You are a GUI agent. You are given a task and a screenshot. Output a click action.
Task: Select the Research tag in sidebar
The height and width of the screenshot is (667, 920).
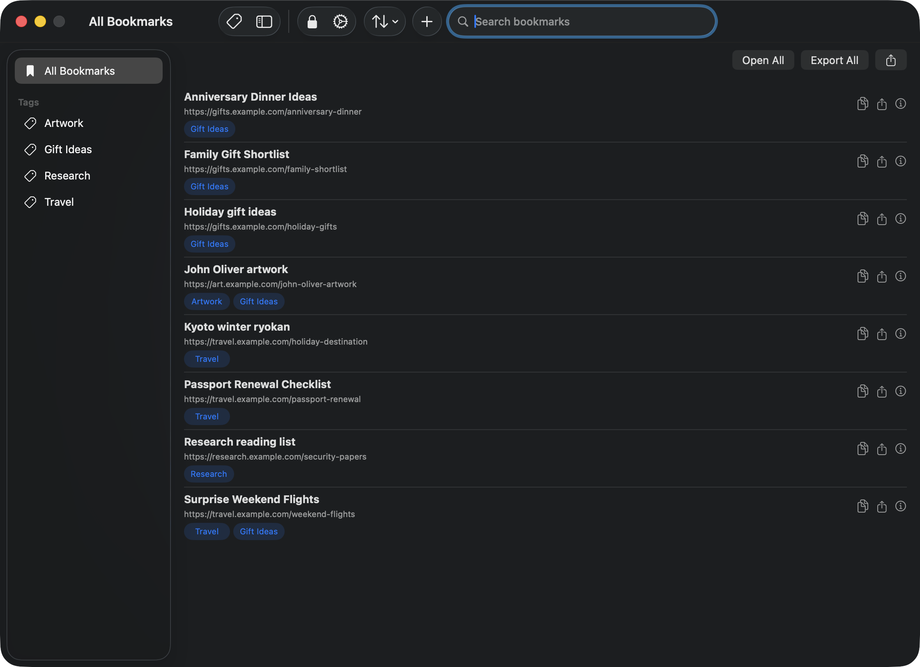click(x=89, y=176)
